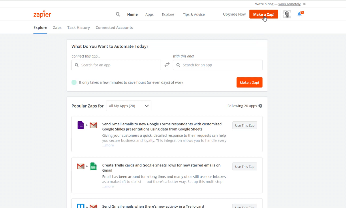346x208 pixels.
Task: Open Connected Accounts tab
Action: 114,27
